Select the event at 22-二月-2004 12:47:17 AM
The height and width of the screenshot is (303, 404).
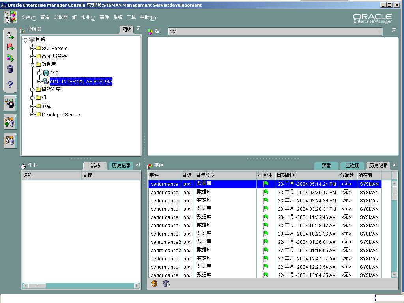265,258
